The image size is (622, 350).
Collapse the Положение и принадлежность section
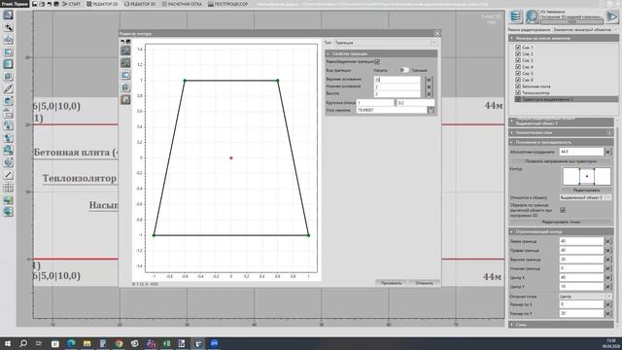562,142
